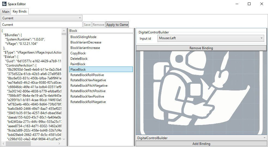The image size is (268, 147).
Task: Click the ea74a6d3 GUID entry line
Action: click(34, 83)
